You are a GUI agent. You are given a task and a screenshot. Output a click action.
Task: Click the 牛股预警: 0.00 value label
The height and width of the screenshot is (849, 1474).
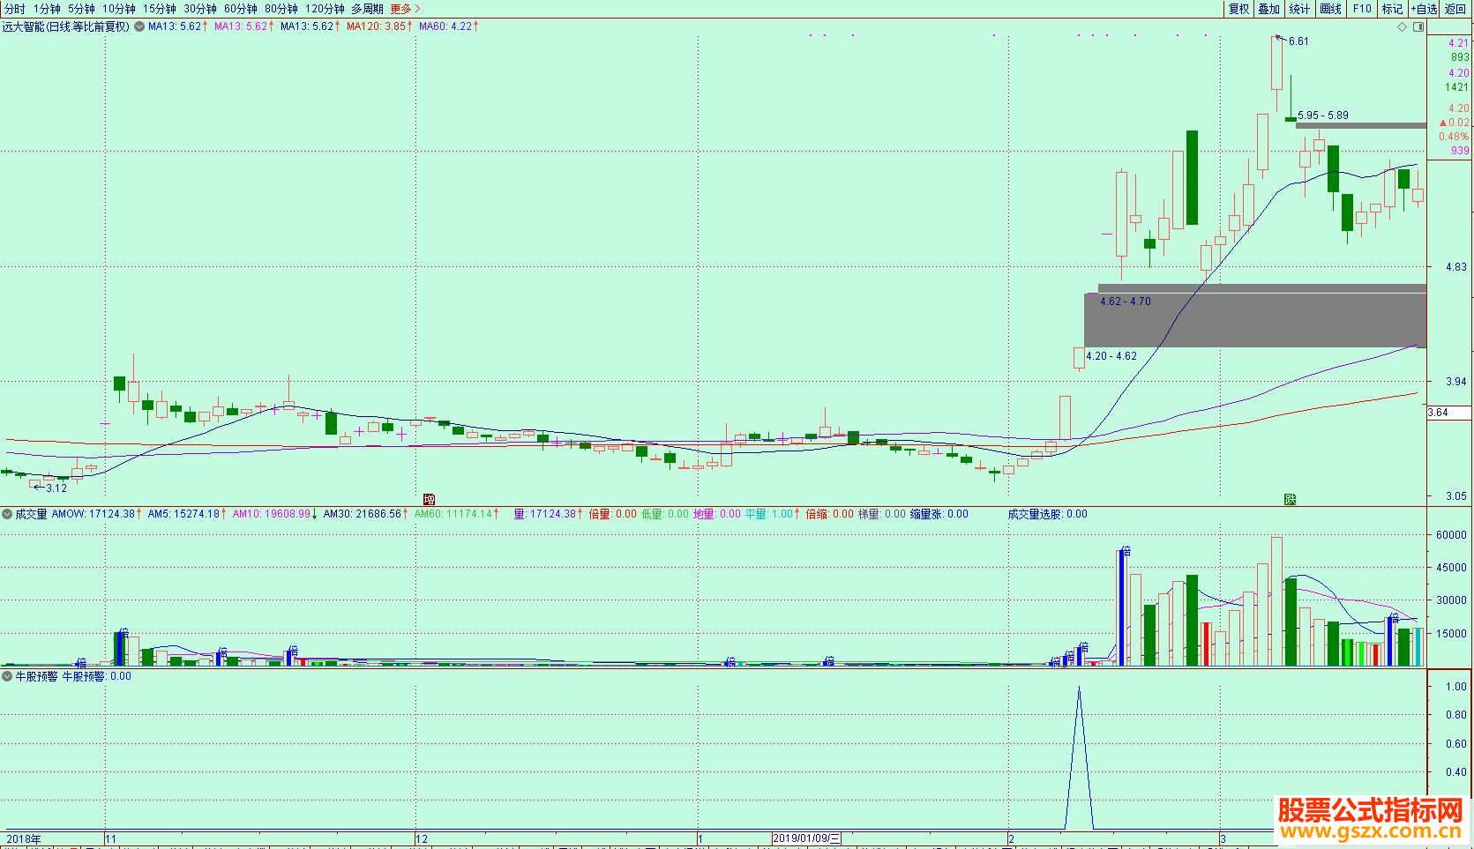[x=96, y=676]
